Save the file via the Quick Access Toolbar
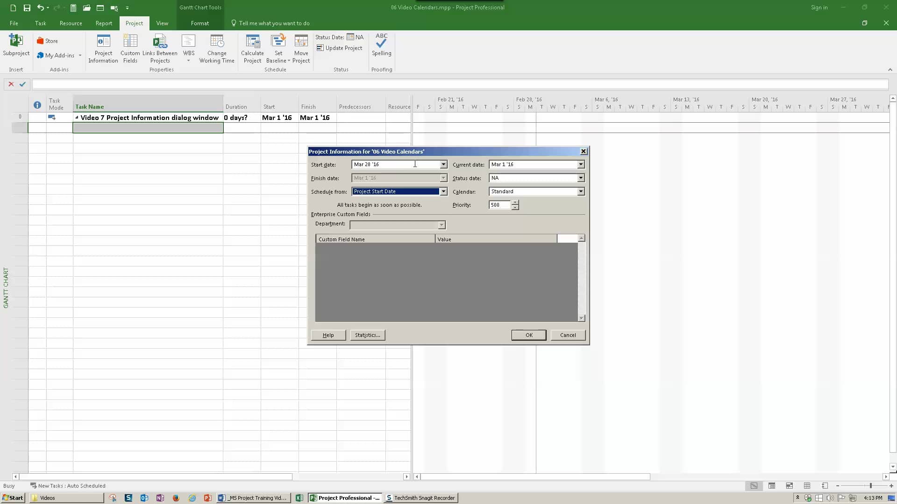The width and height of the screenshot is (897, 504). tap(27, 7)
